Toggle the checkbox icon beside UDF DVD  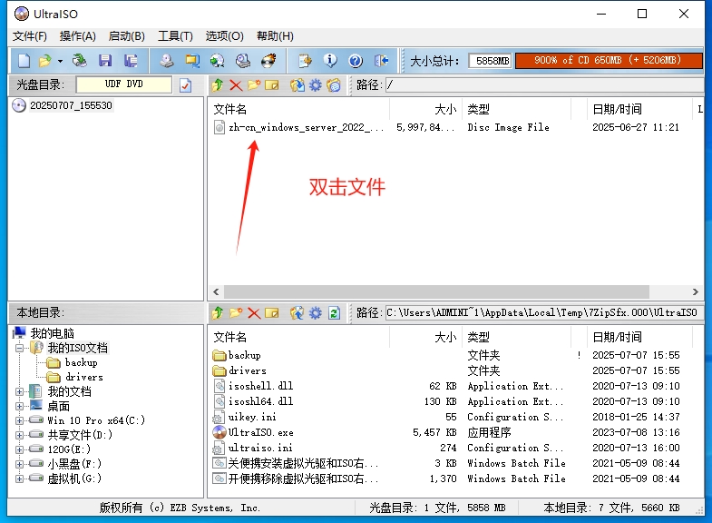[186, 85]
